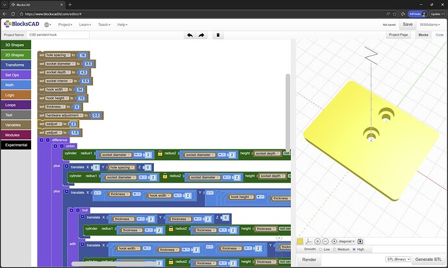The height and width of the screenshot is (268, 448).
Task: Zoom in the 3D view
Action: pyautogui.click(x=317, y=241)
